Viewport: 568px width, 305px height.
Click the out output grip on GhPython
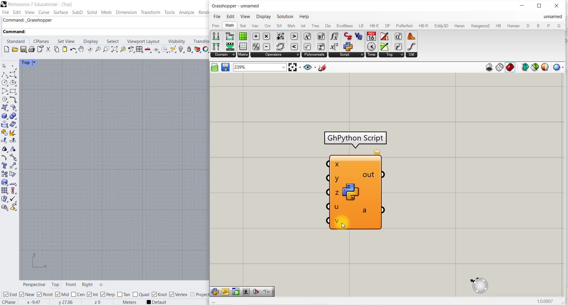coord(383,175)
